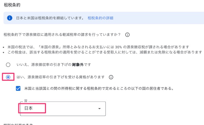Click the 米国と当該国との間の所得税 checkbox label
Image resolution: width=204 pixels, height=125 pixels.
coord(99,88)
